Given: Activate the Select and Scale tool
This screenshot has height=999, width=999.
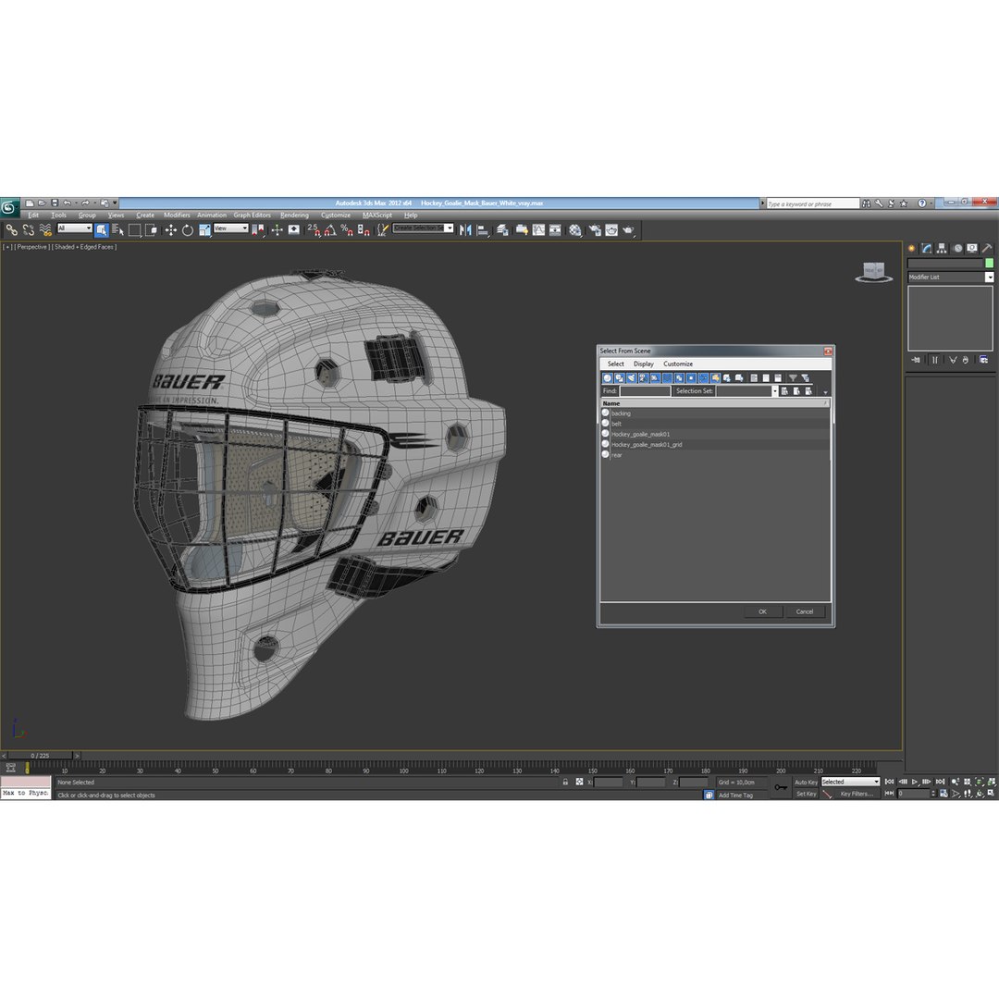Looking at the screenshot, I should (x=204, y=230).
